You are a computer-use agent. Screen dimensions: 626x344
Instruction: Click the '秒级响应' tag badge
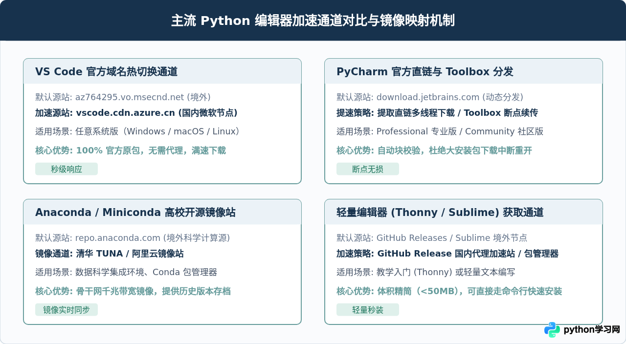coord(67,169)
